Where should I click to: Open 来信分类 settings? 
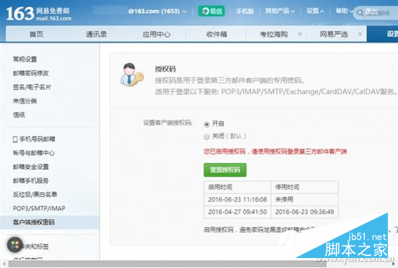(25, 101)
